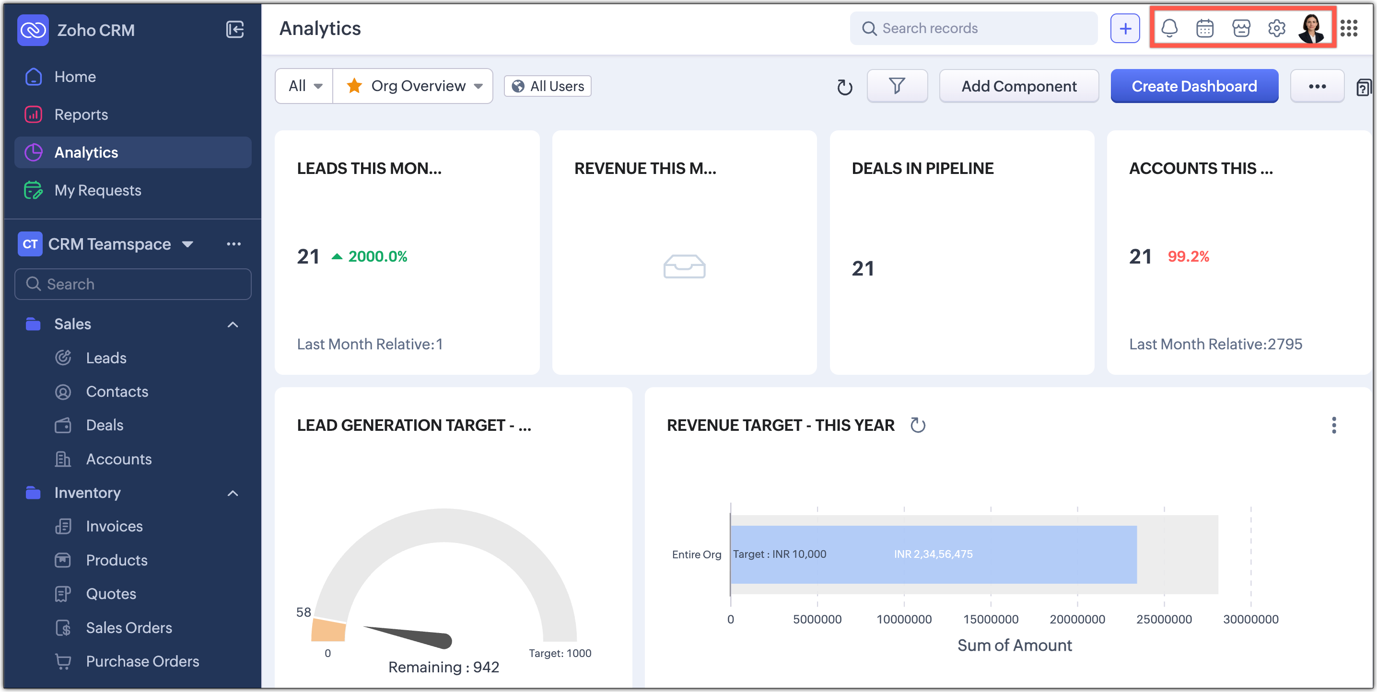The height and width of the screenshot is (692, 1377).
Task: Collapse sidebar with the panel icon
Action: pos(234,29)
